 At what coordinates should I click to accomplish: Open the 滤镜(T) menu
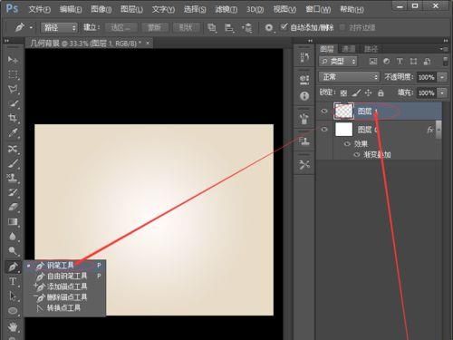pos(226,10)
